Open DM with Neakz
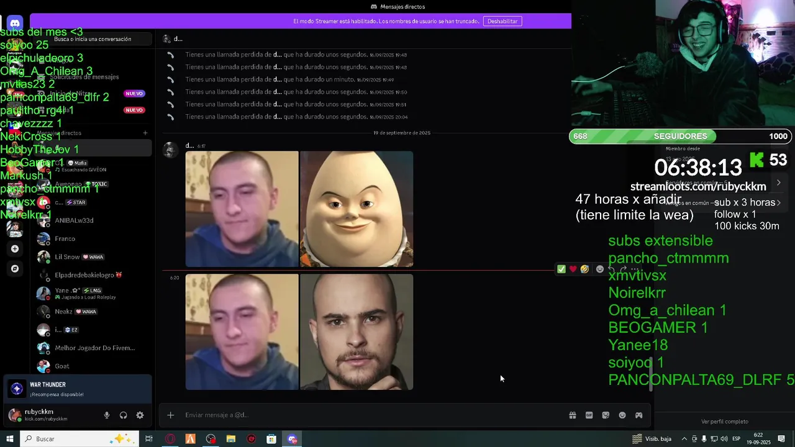Image resolution: width=795 pixels, height=447 pixels. [x=93, y=311]
